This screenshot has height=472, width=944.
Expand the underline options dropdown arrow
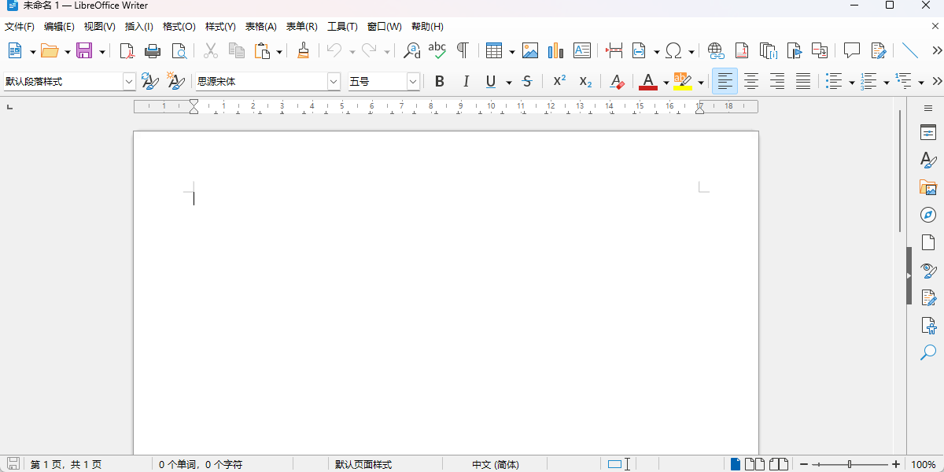click(509, 81)
